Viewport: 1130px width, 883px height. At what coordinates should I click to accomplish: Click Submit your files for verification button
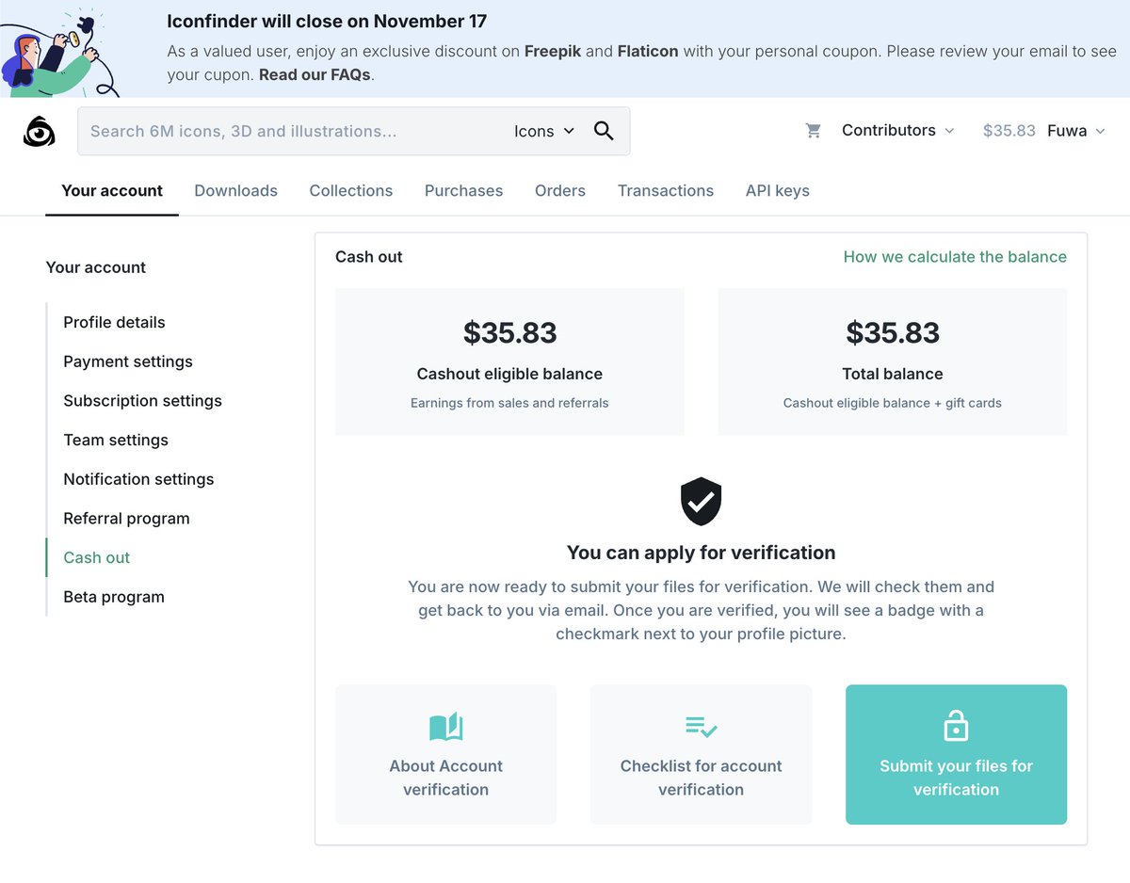coord(956,754)
